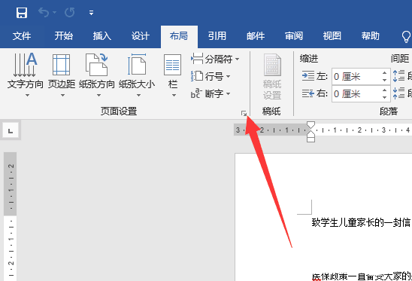Click the 页面设置 group label
Screen dimensions: 412x281
[119, 111]
